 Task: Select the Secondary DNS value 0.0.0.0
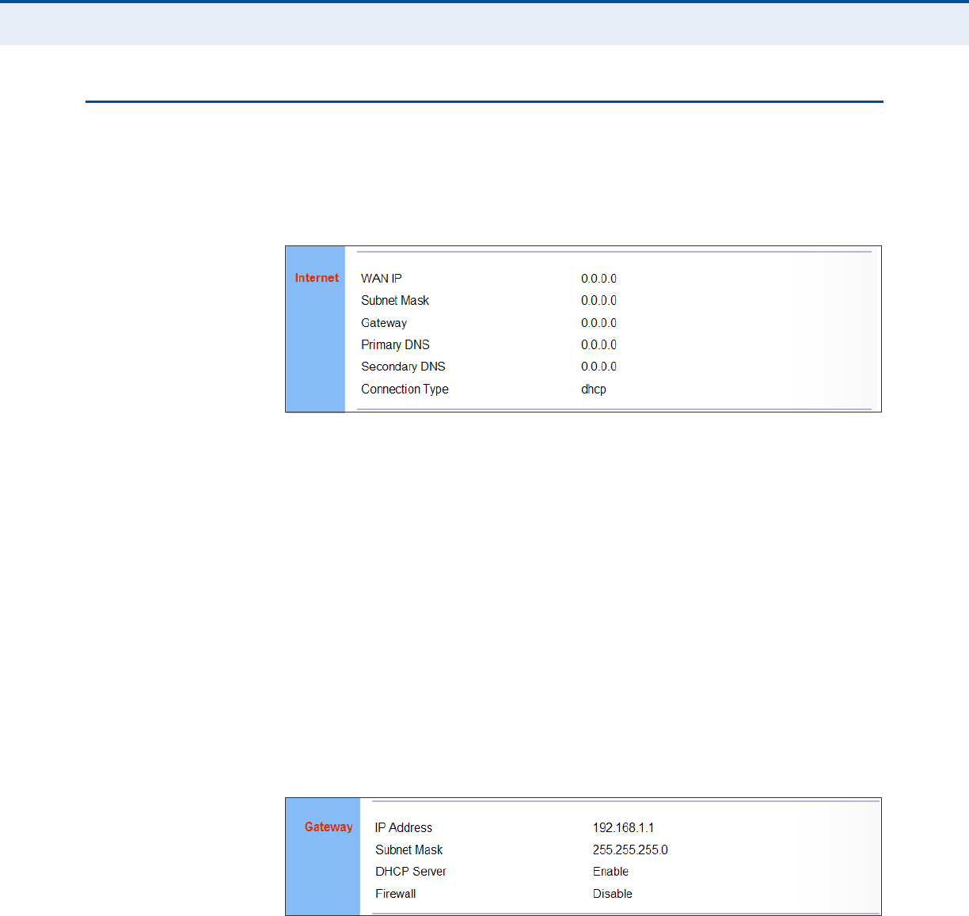pos(598,367)
